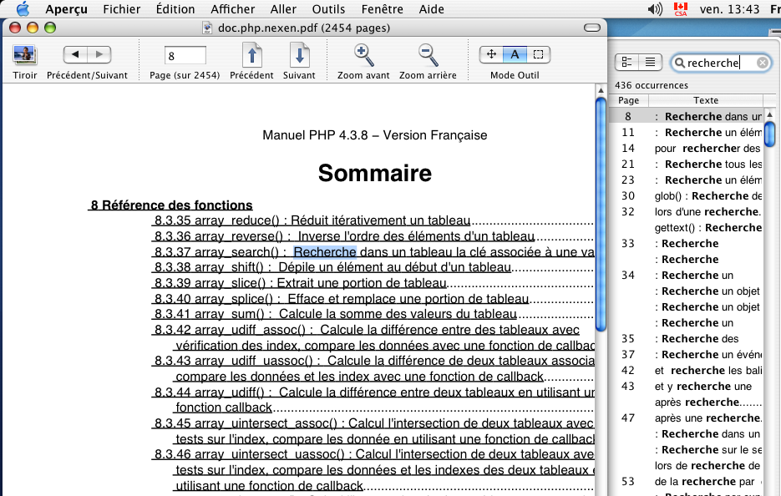Click results list scrollbar thumb
781x496 pixels.
pos(769,134)
